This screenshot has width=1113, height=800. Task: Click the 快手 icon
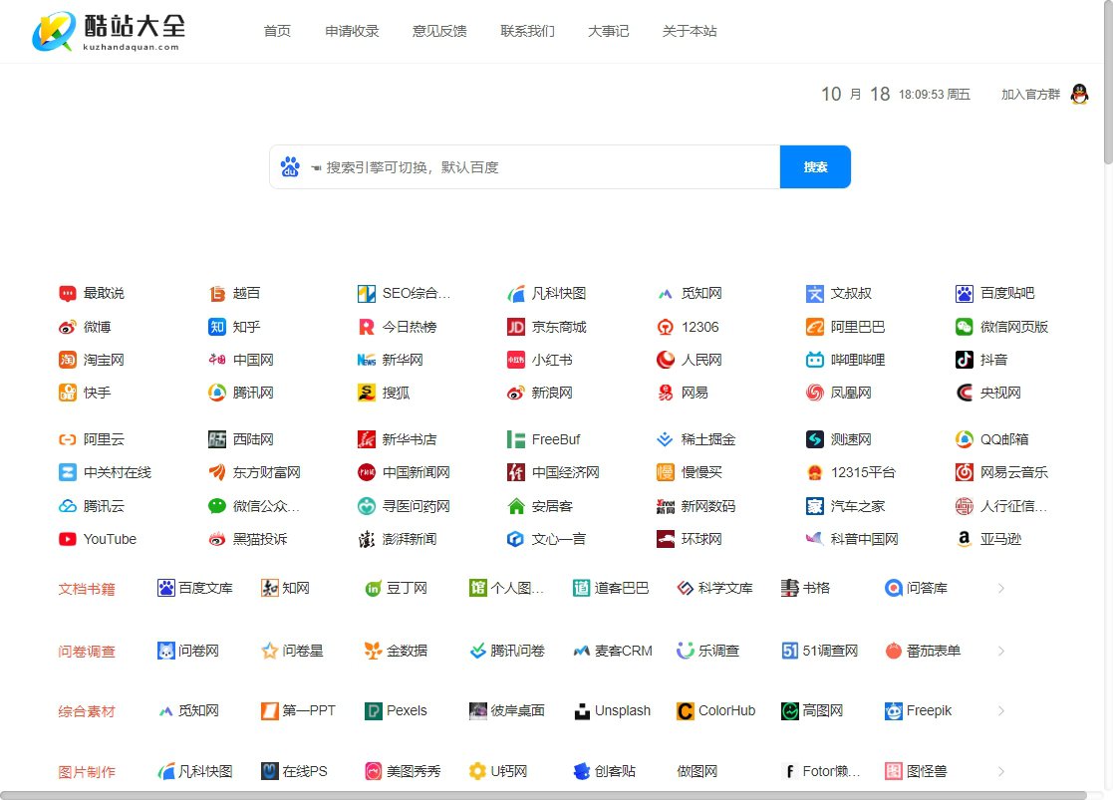(x=68, y=393)
